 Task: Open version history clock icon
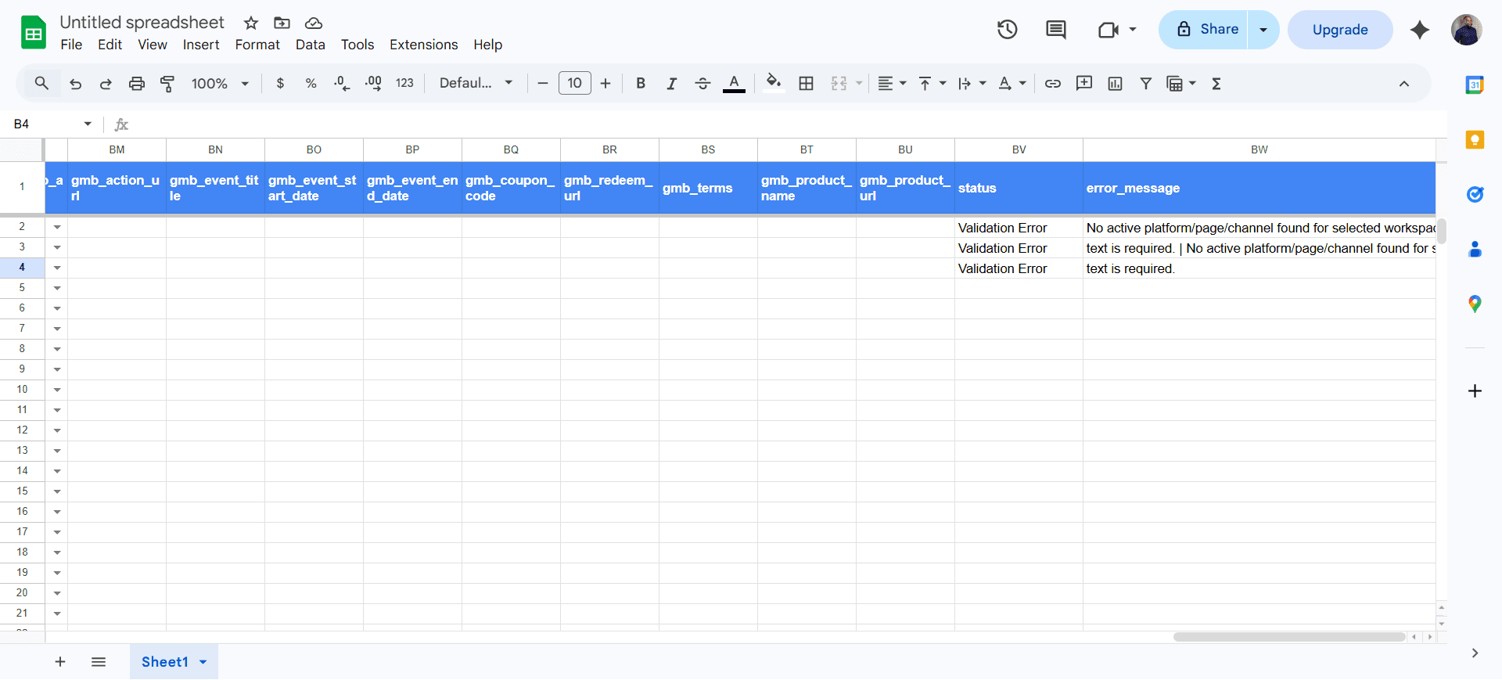(x=1007, y=30)
